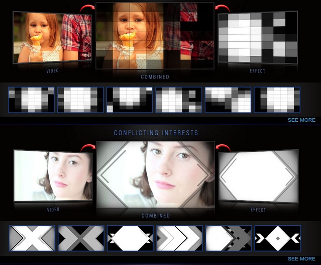
Task: Select the white X-shape effect thumbnail
Action: pyautogui.click(x=32, y=238)
